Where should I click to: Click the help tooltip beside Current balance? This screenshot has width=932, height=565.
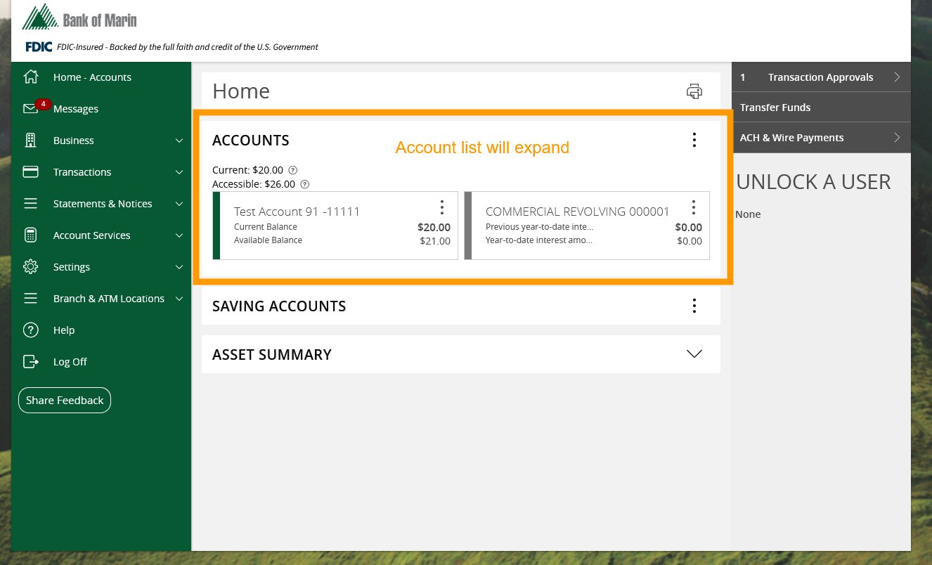tap(293, 169)
